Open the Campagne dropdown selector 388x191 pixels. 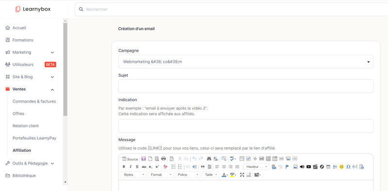coord(246,62)
